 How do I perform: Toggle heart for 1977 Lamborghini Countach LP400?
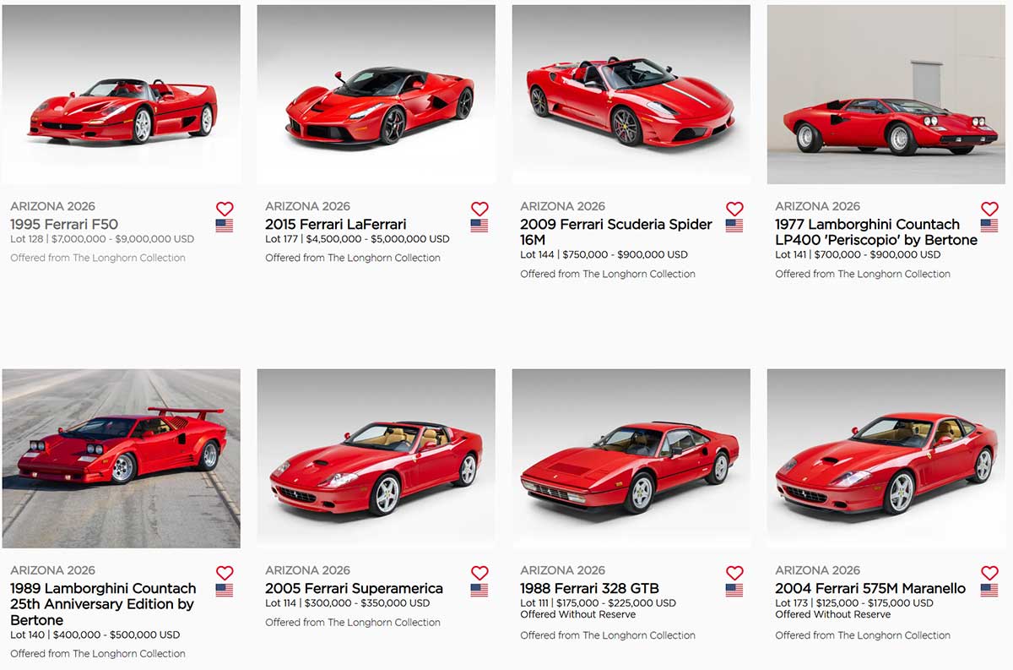pyautogui.click(x=989, y=209)
